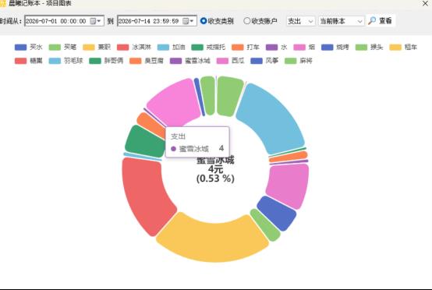Screen dimensions: 432x290
Task: Select the 收支账户 radio button
Action: [247, 21]
